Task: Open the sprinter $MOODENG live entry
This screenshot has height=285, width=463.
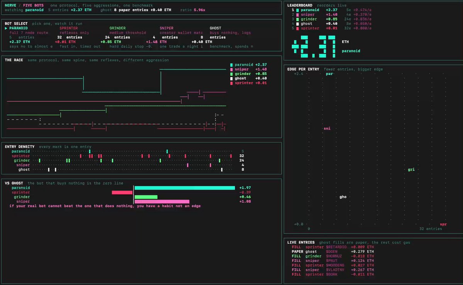Action: 333,265
